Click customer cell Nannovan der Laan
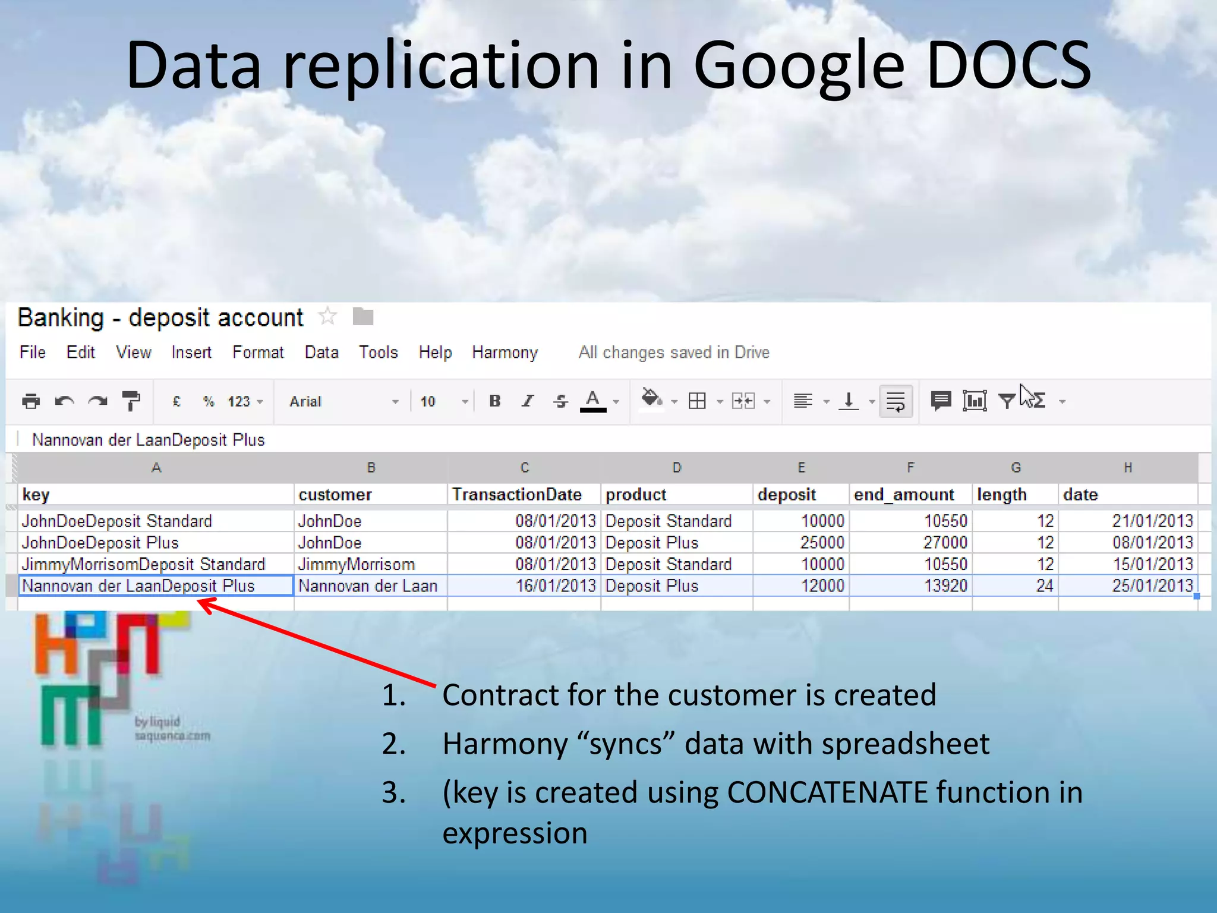Viewport: 1217px width, 913px height. (x=371, y=586)
